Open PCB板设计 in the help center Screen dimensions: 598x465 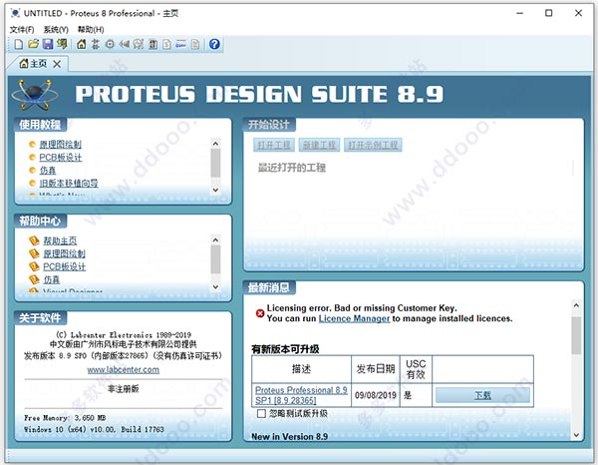click(x=64, y=266)
